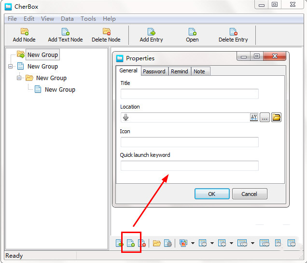
Task: Click the Add Text Node toolbar button
Action: 65,35
